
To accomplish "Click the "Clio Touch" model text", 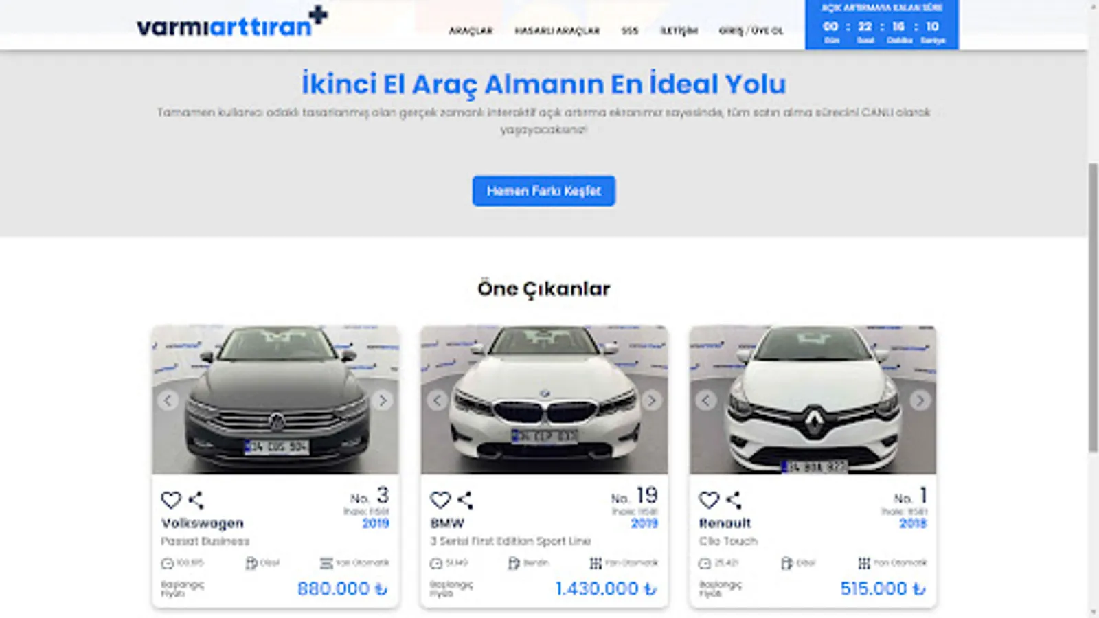I will (728, 541).
